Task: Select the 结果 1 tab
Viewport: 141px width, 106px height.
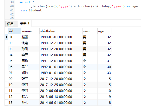Action: [25, 23]
